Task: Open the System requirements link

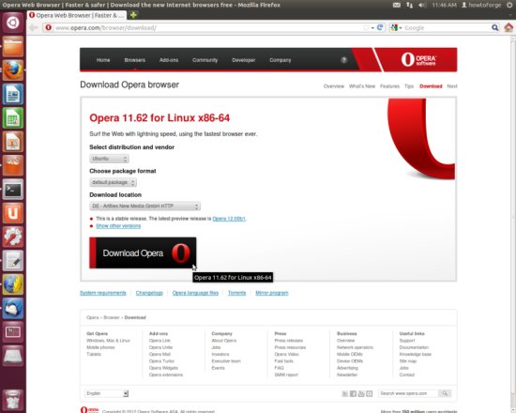Action: [x=103, y=293]
